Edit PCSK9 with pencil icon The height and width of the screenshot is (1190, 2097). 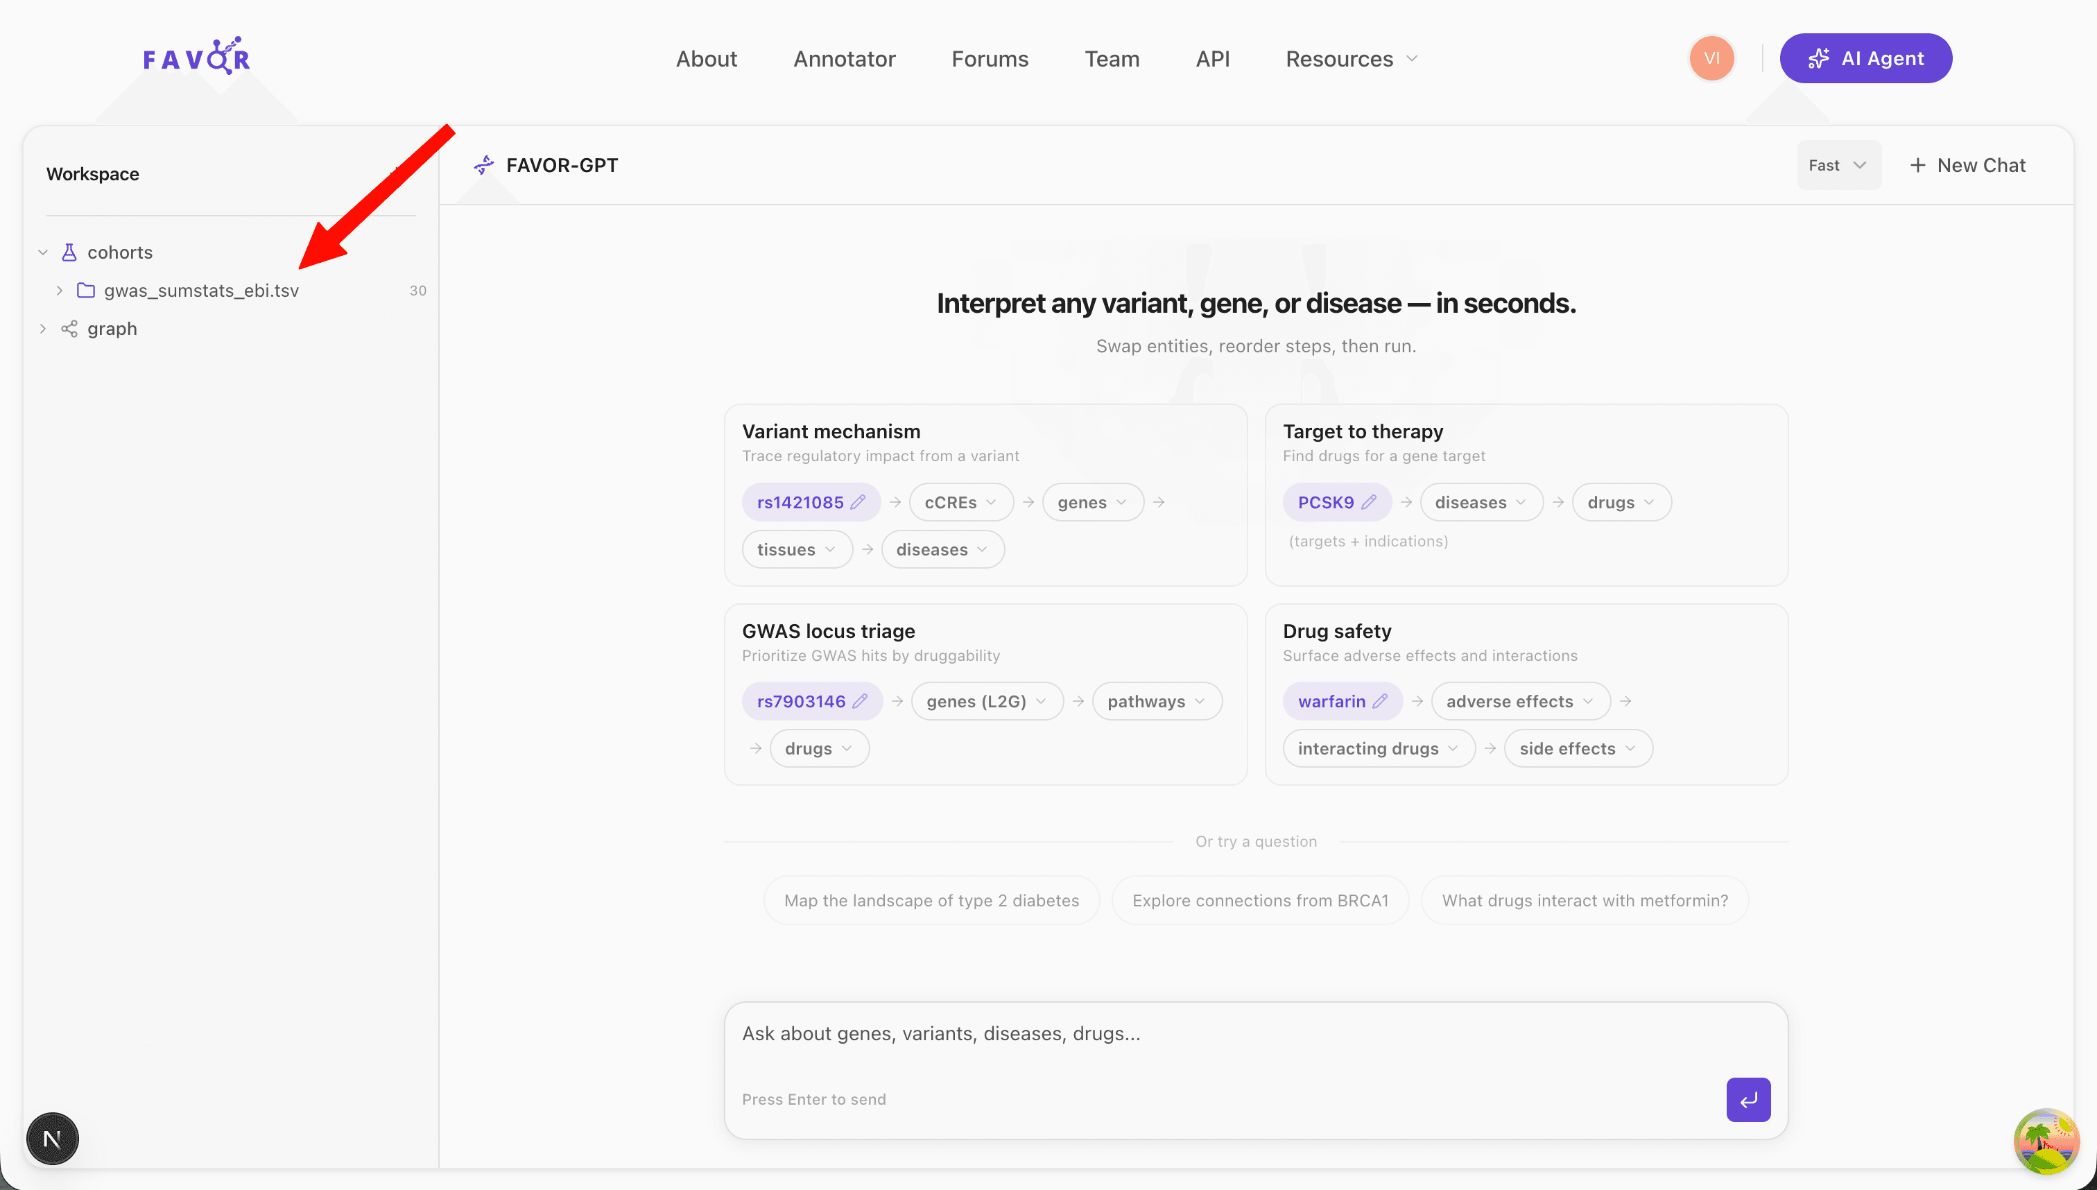1369,502
